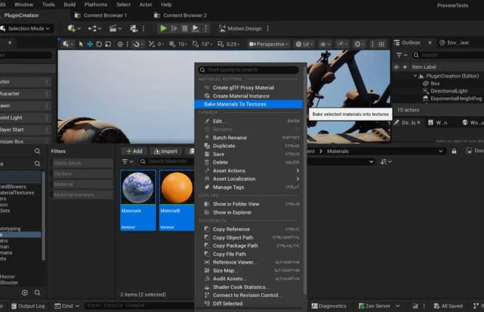Toggle the Material filter
Viewport: 484px width, 312px height.
(x=83, y=185)
